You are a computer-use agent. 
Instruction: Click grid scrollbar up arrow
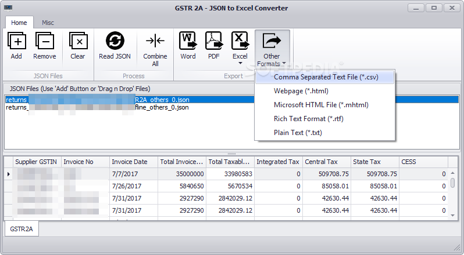[452, 173]
